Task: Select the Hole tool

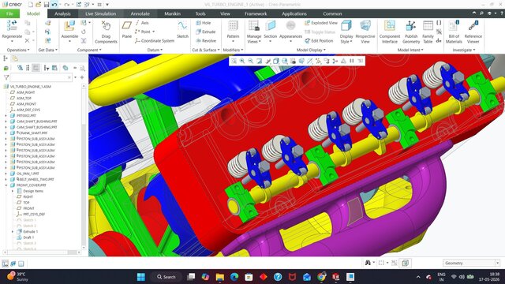Action: [204, 23]
